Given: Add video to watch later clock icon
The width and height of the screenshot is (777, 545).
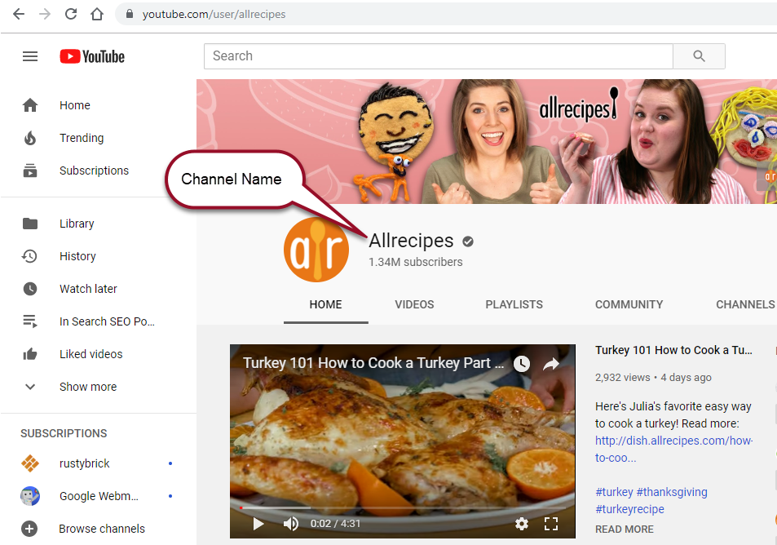Looking at the screenshot, I should [522, 364].
